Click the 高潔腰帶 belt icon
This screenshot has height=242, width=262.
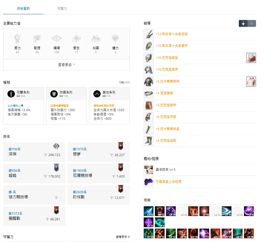[x=148, y=93]
